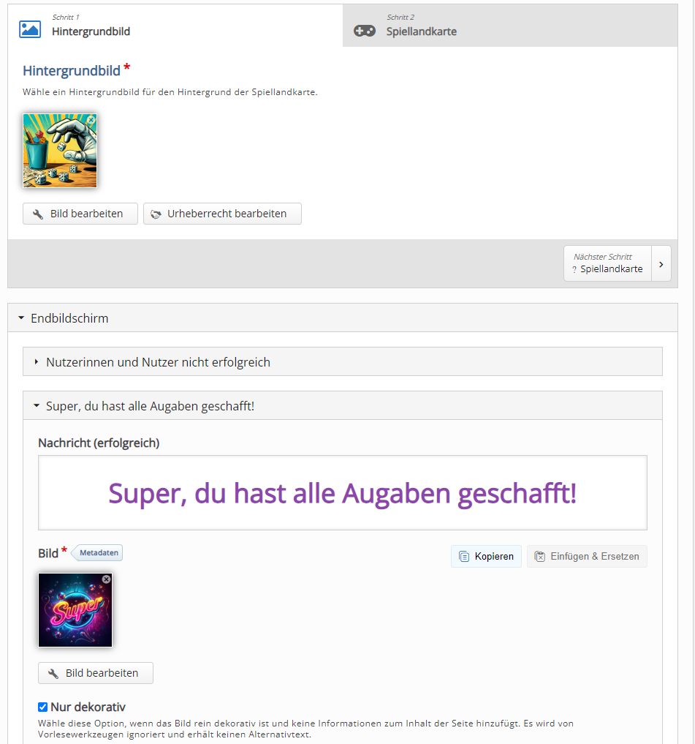Click the Kopieren button
The image size is (695, 744).
point(486,556)
